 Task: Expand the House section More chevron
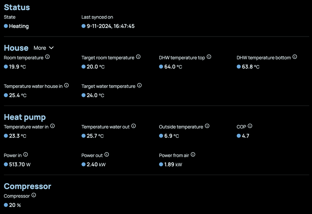(x=51, y=48)
